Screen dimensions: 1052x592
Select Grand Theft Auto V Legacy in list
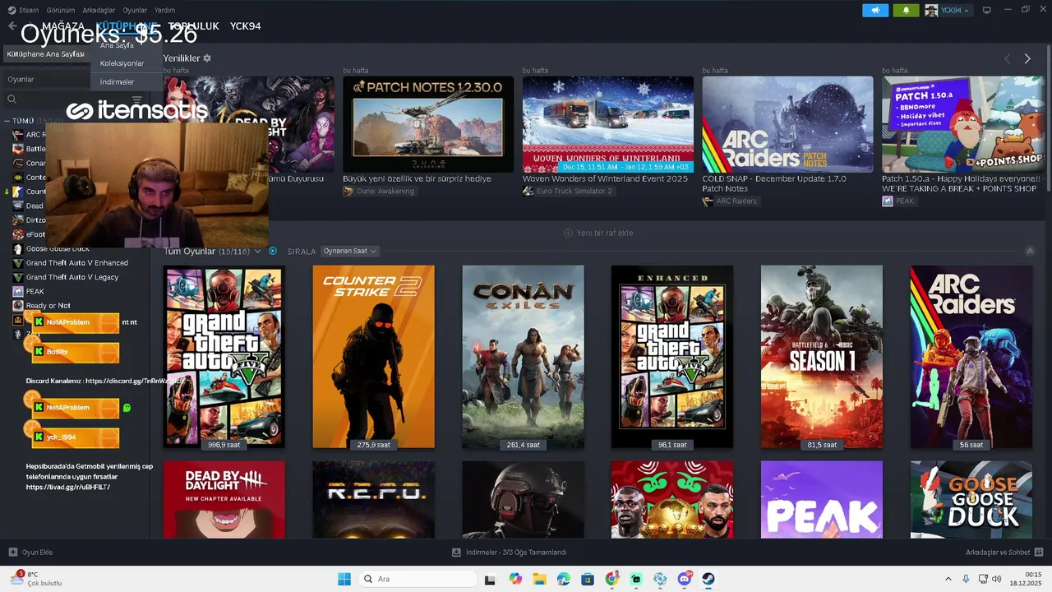72,277
